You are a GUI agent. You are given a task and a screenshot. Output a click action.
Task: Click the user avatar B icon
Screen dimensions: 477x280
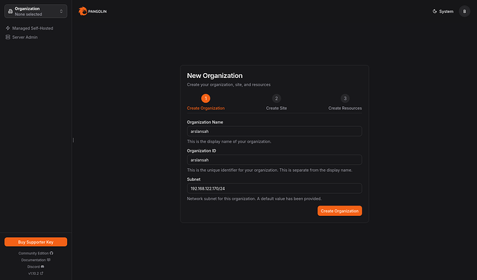click(464, 11)
